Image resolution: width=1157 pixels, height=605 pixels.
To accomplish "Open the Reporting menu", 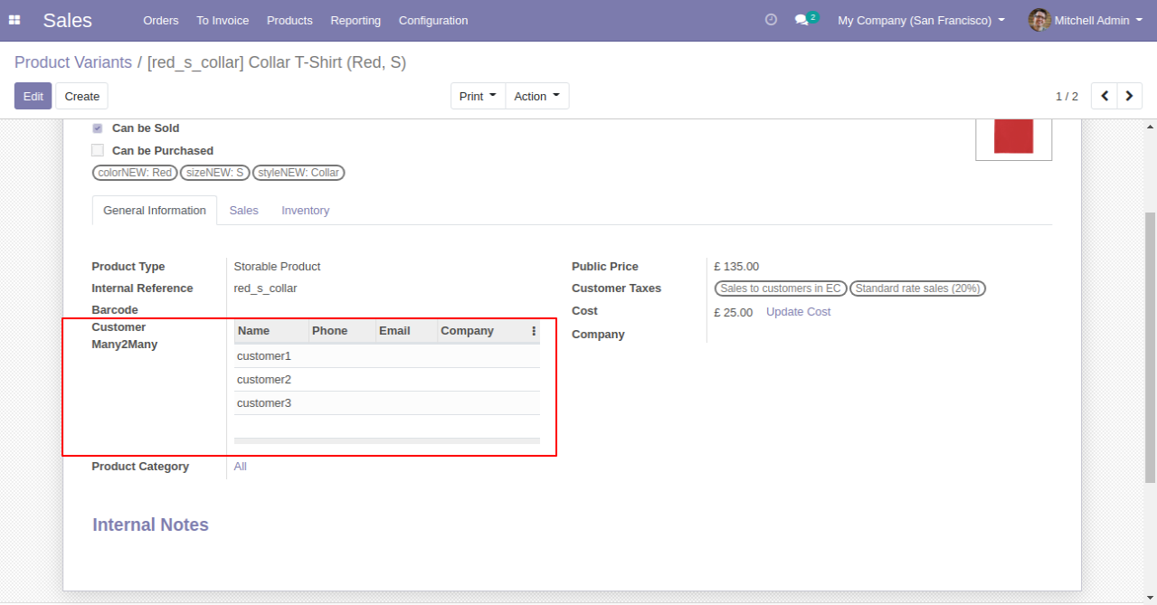I will click(x=356, y=20).
